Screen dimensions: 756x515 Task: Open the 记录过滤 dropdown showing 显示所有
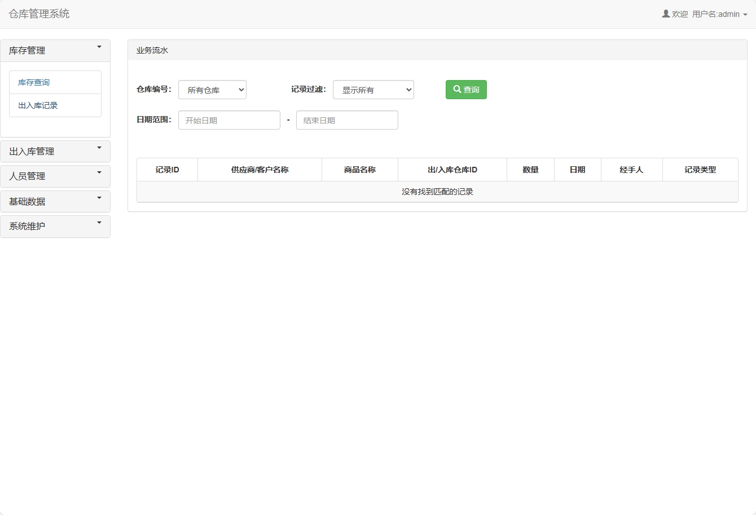click(373, 89)
